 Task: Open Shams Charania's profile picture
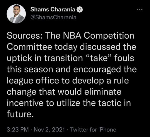click(x=16, y=14)
